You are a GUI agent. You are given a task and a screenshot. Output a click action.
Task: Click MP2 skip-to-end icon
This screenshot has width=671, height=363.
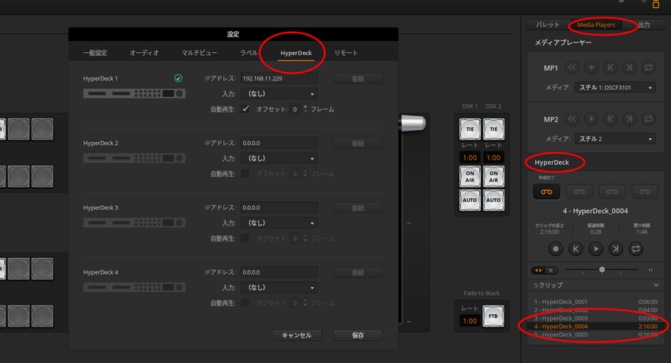[x=629, y=119]
